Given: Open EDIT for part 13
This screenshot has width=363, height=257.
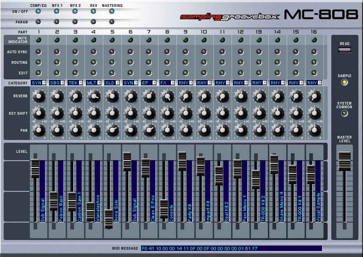Looking at the screenshot, I should pos(259,73).
